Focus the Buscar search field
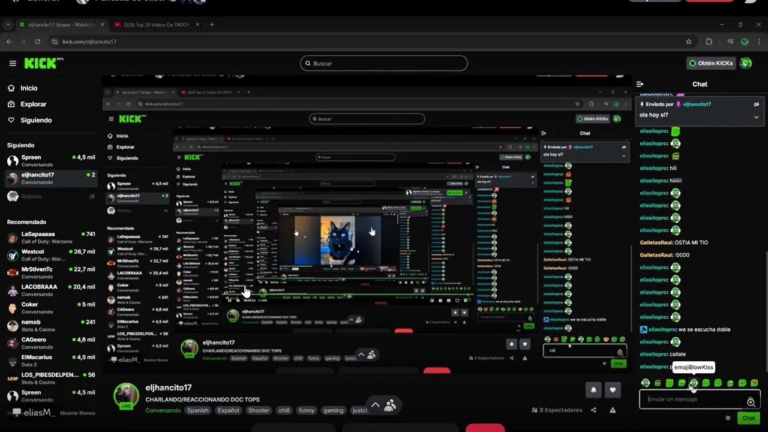768x432 pixels. pyautogui.click(x=384, y=63)
